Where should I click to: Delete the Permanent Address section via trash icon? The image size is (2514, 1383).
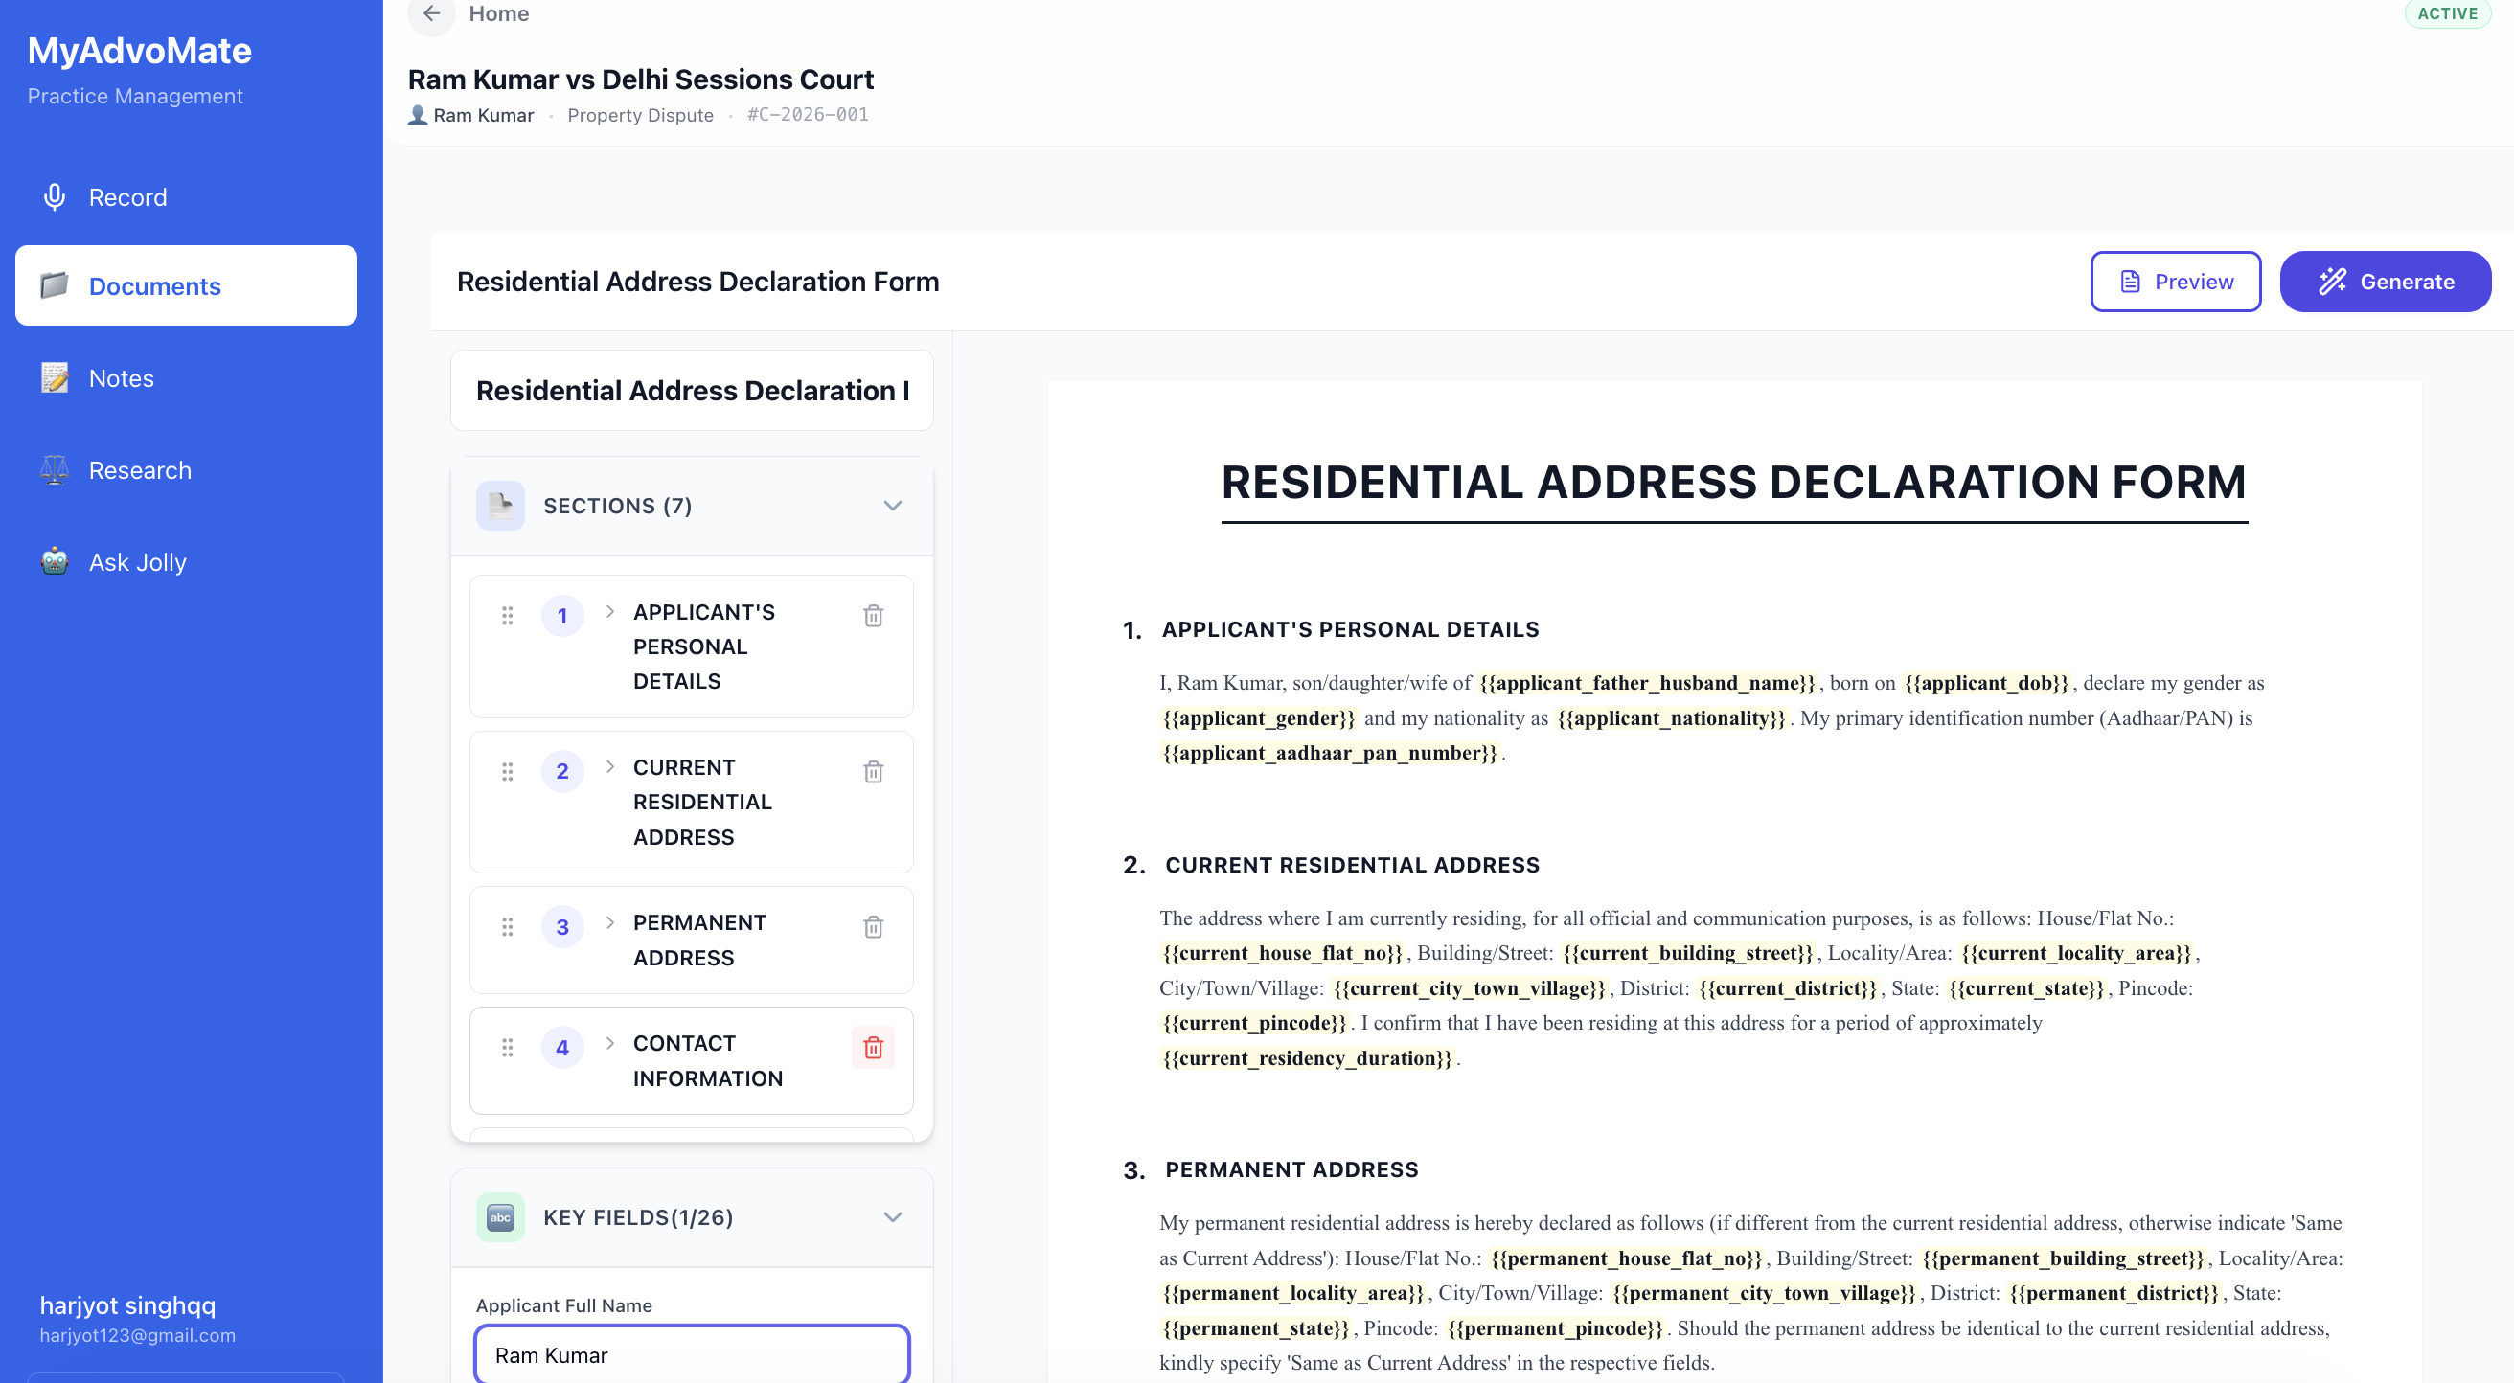(x=873, y=927)
